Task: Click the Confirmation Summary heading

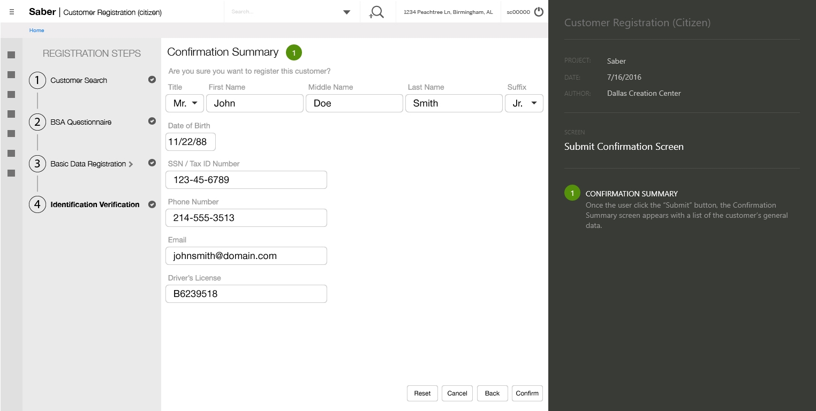Action: point(223,52)
